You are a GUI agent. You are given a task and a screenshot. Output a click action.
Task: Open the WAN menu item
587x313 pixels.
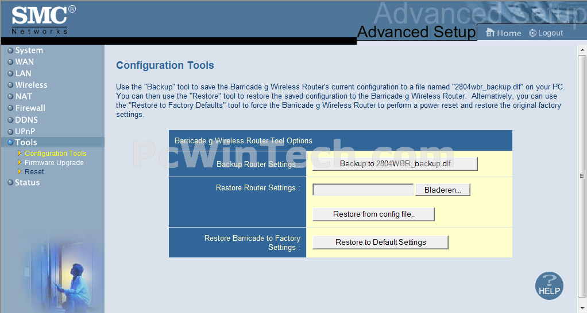coord(24,62)
